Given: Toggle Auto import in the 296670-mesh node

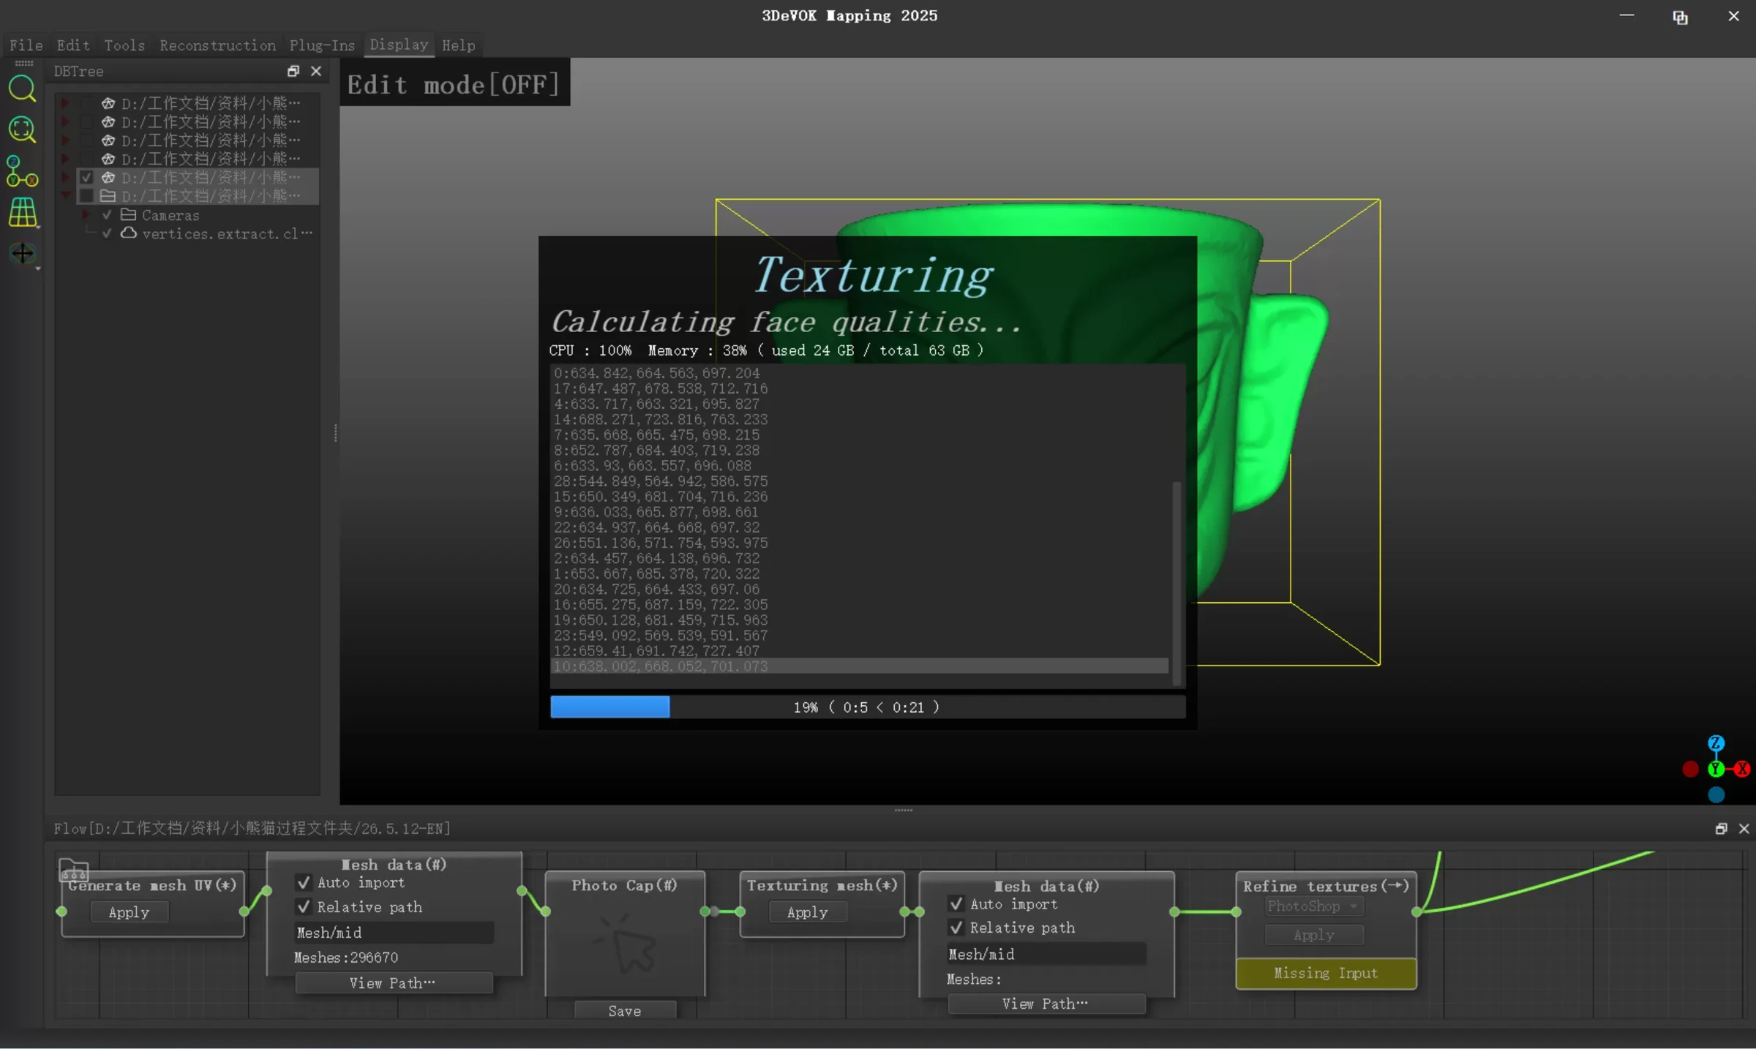Looking at the screenshot, I should (304, 883).
